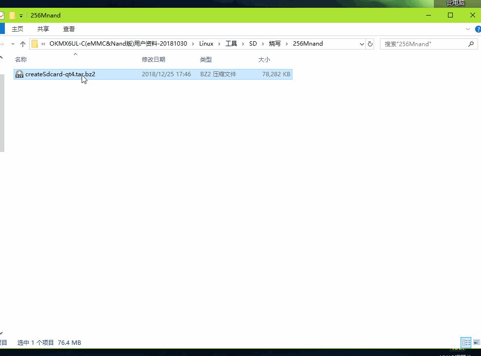
Task: Click the magnifier search icon
Action: pos(471,44)
